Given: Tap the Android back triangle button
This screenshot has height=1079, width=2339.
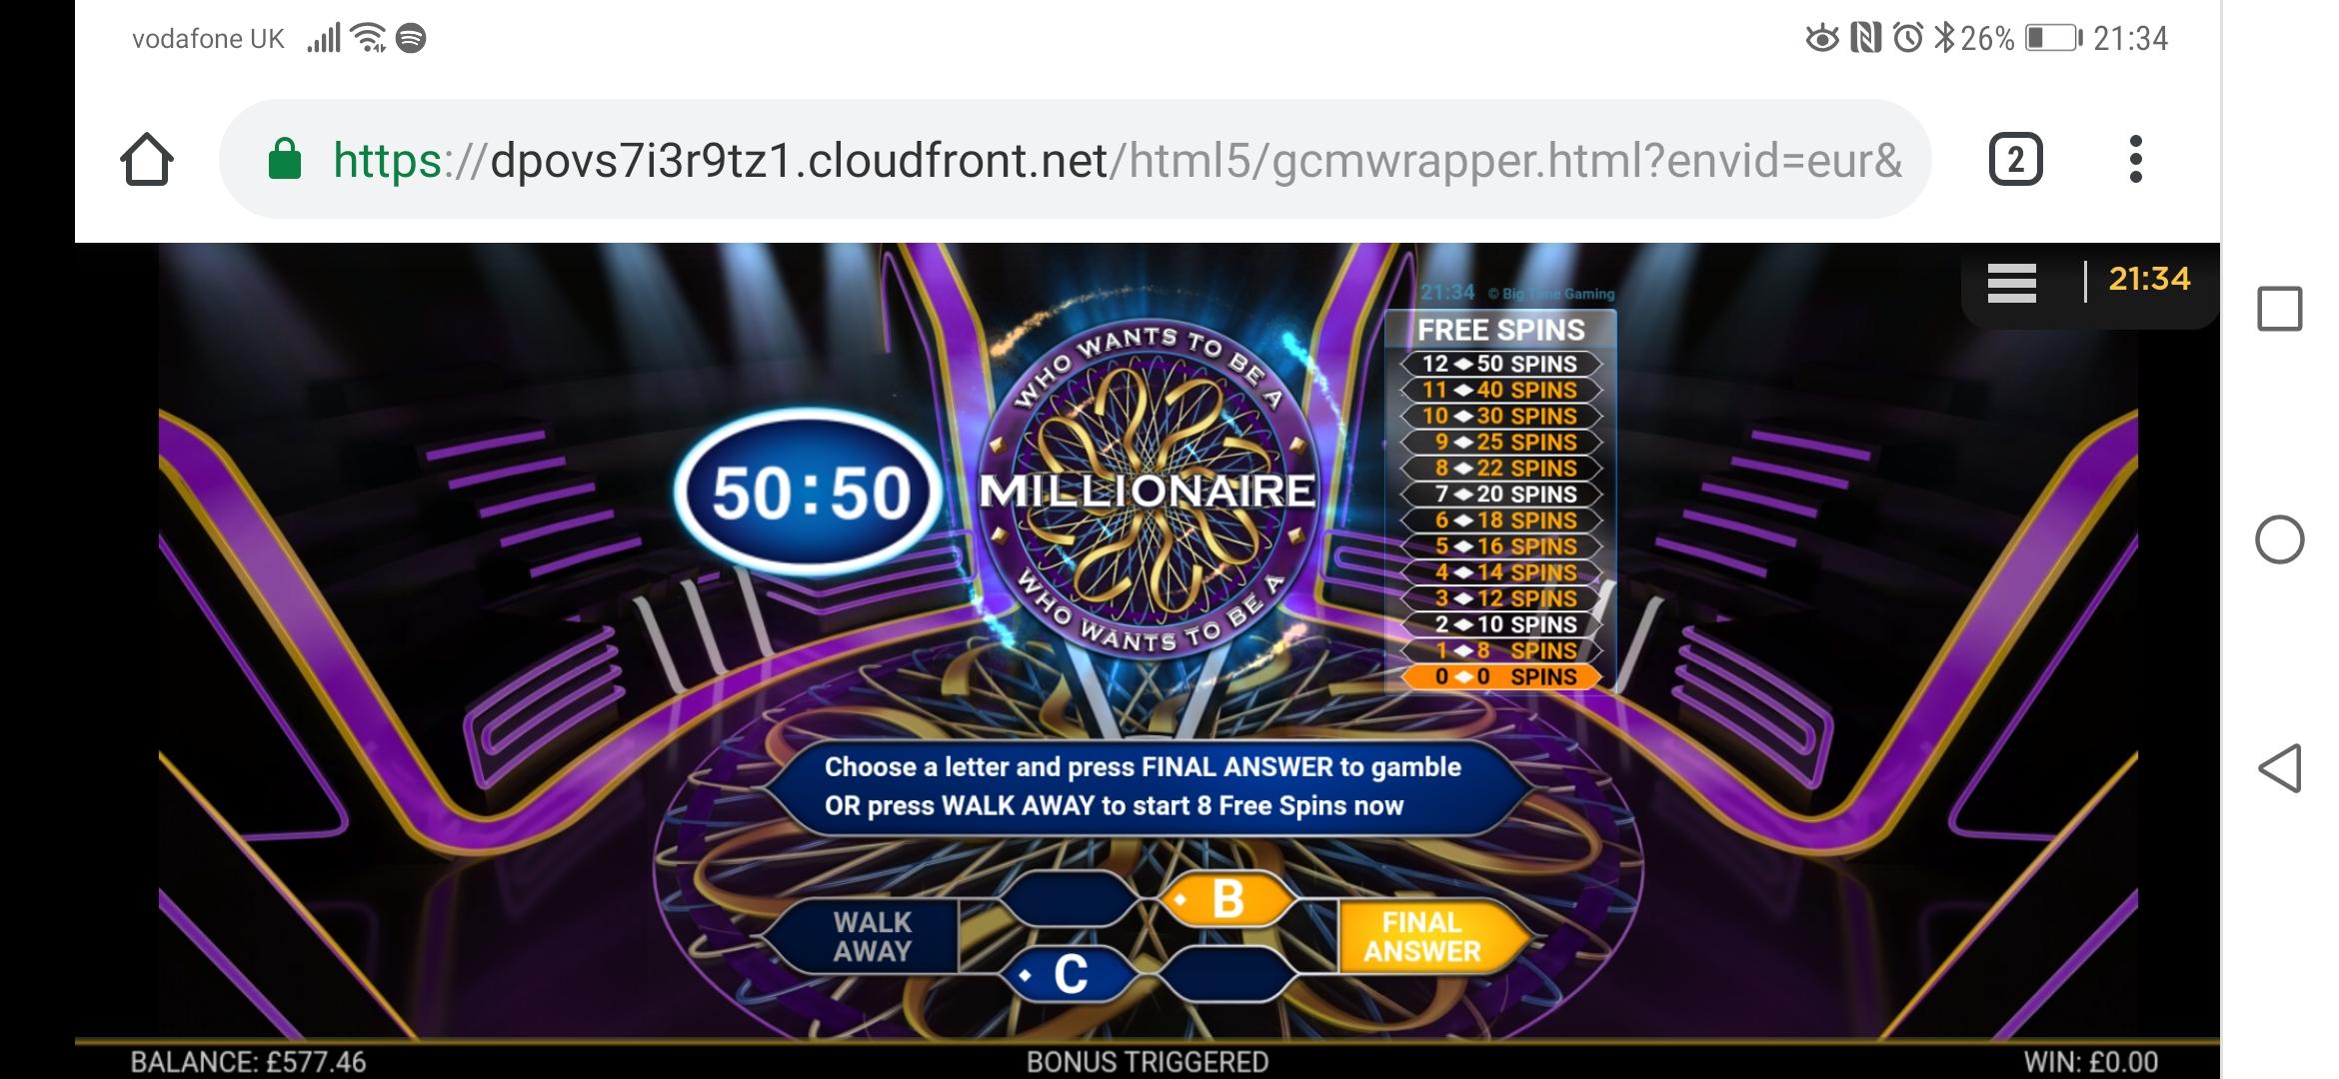Looking at the screenshot, I should click(2279, 768).
